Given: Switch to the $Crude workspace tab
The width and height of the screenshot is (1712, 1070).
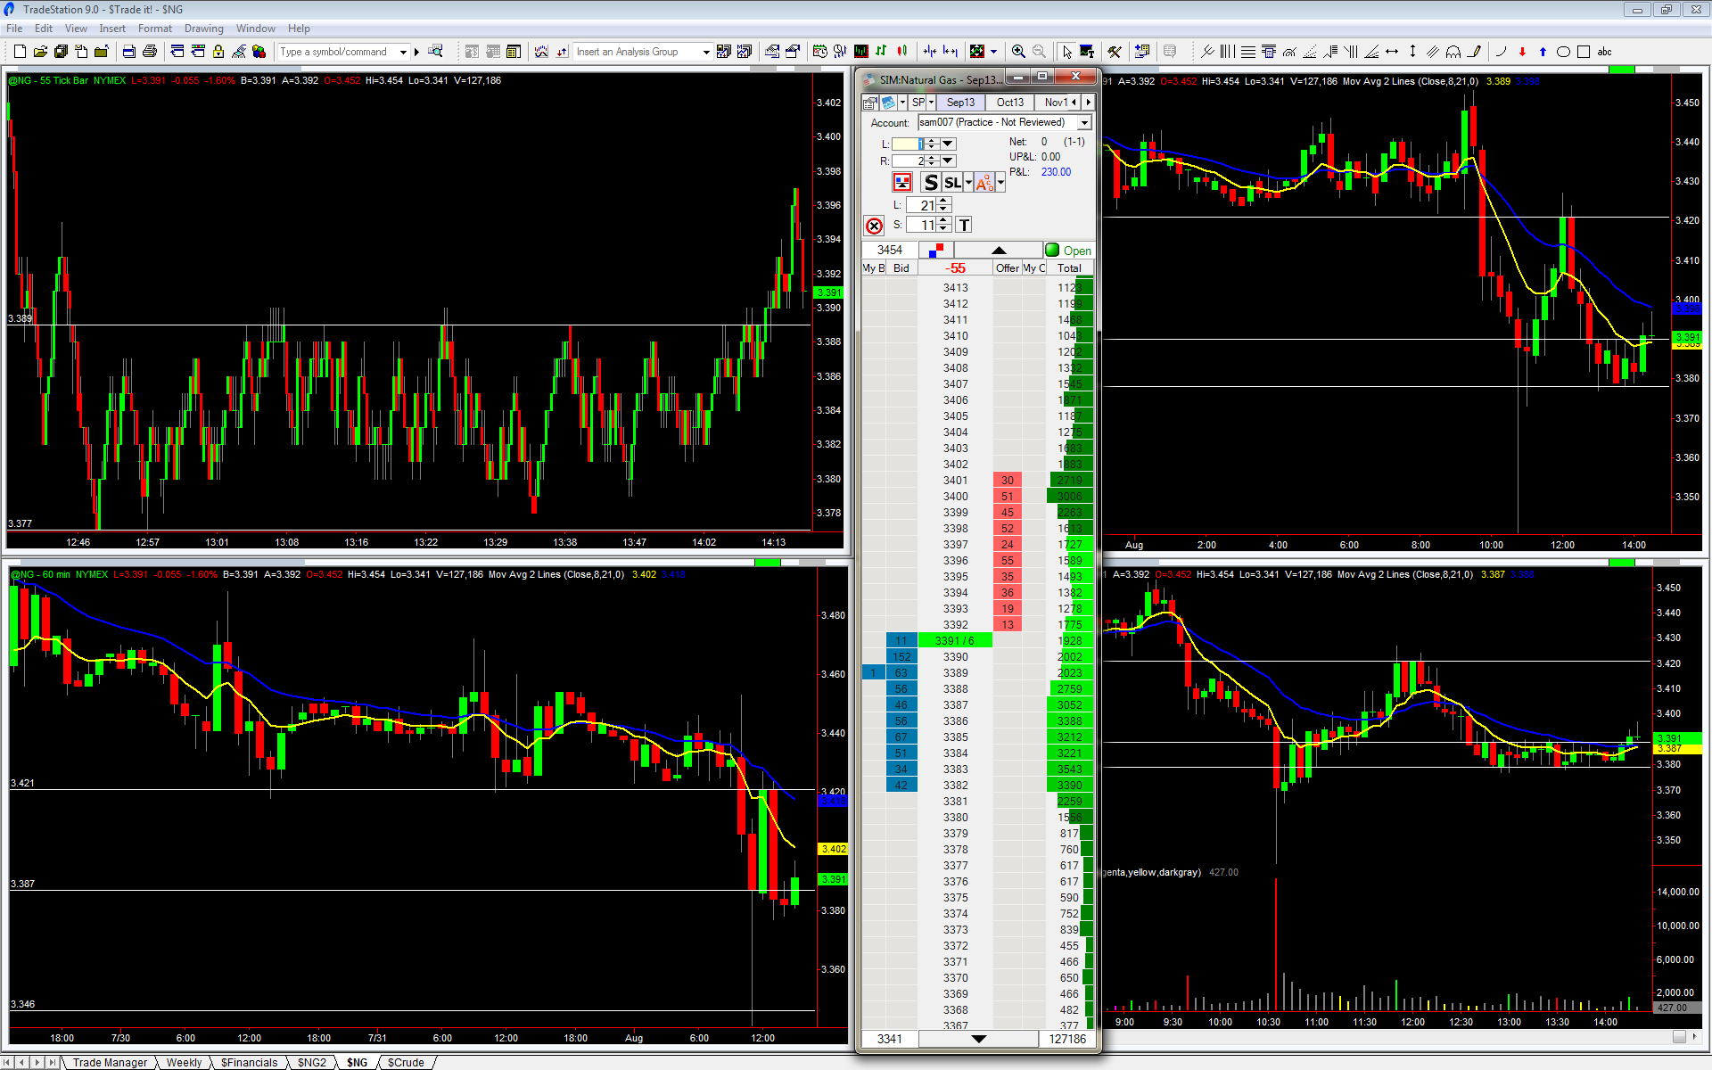Looking at the screenshot, I should [x=406, y=1062].
